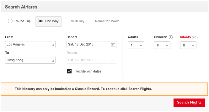Select the One Way radio button

click(40, 21)
